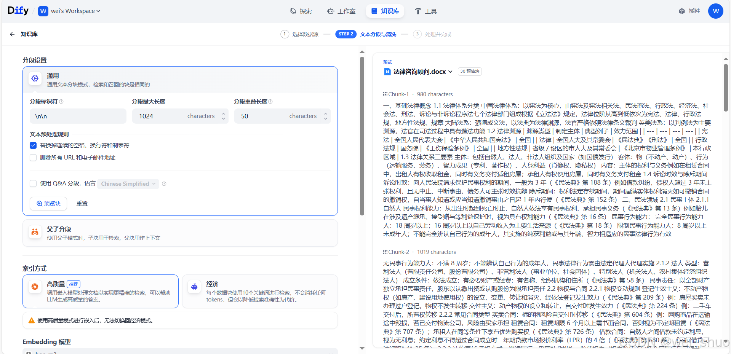731x354 pixels.
Task: Click the 通用 segmentation gear icon
Action: coord(35,78)
